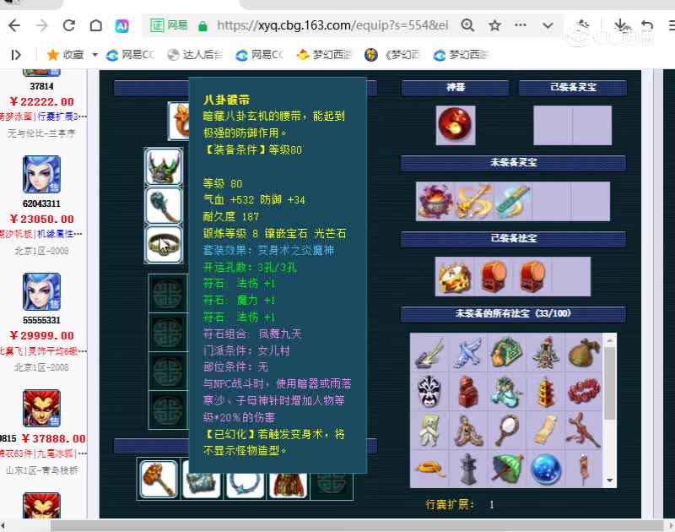Image resolution: width=675 pixels, height=532 pixels.
Task: Open listing priced ¥22222.00
Action: [41, 101]
